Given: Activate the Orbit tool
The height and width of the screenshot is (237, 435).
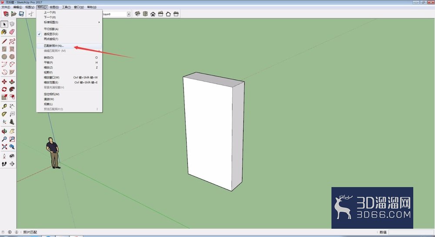Looking at the screenshot, I should (4, 131).
